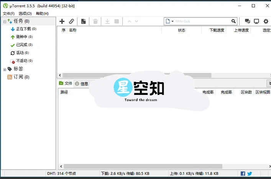
Task: Click the 路径 column header
Action: [64, 92]
